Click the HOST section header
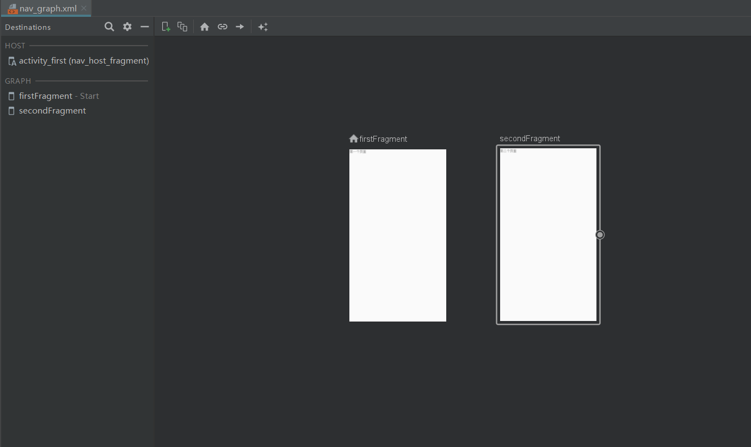751x447 pixels. [15, 46]
